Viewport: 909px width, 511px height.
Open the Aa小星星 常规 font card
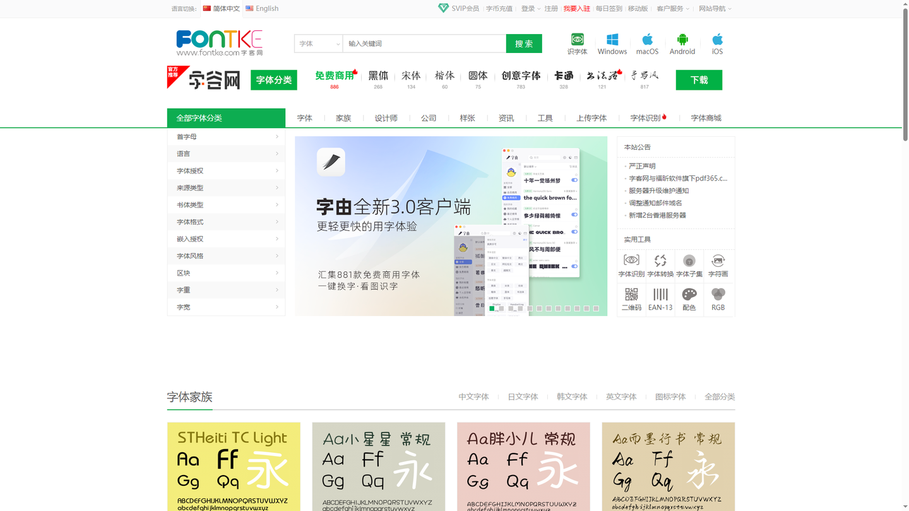click(x=379, y=467)
